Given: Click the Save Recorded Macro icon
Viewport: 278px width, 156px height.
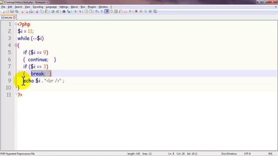Looking at the screenshot, I should click(155, 12).
